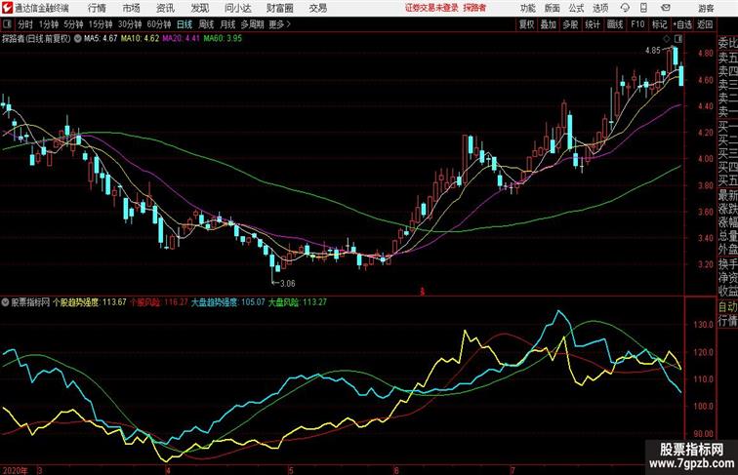
Task: Click the 130.0 value on indicator axis
Action: pyautogui.click(x=703, y=325)
